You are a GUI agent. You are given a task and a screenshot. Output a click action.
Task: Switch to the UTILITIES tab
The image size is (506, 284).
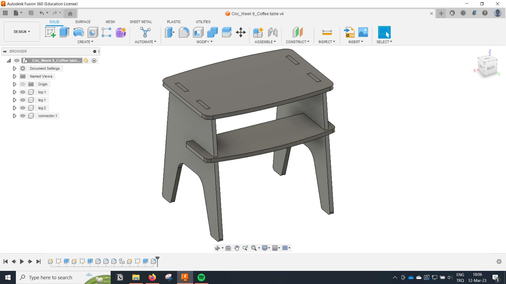(x=203, y=22)
